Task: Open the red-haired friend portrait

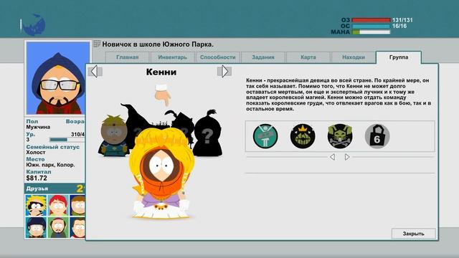Action: tap(58, 205)
